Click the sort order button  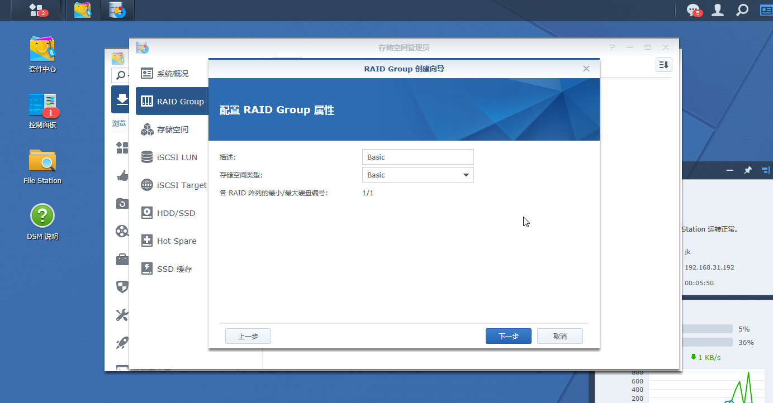pos(663,65)
